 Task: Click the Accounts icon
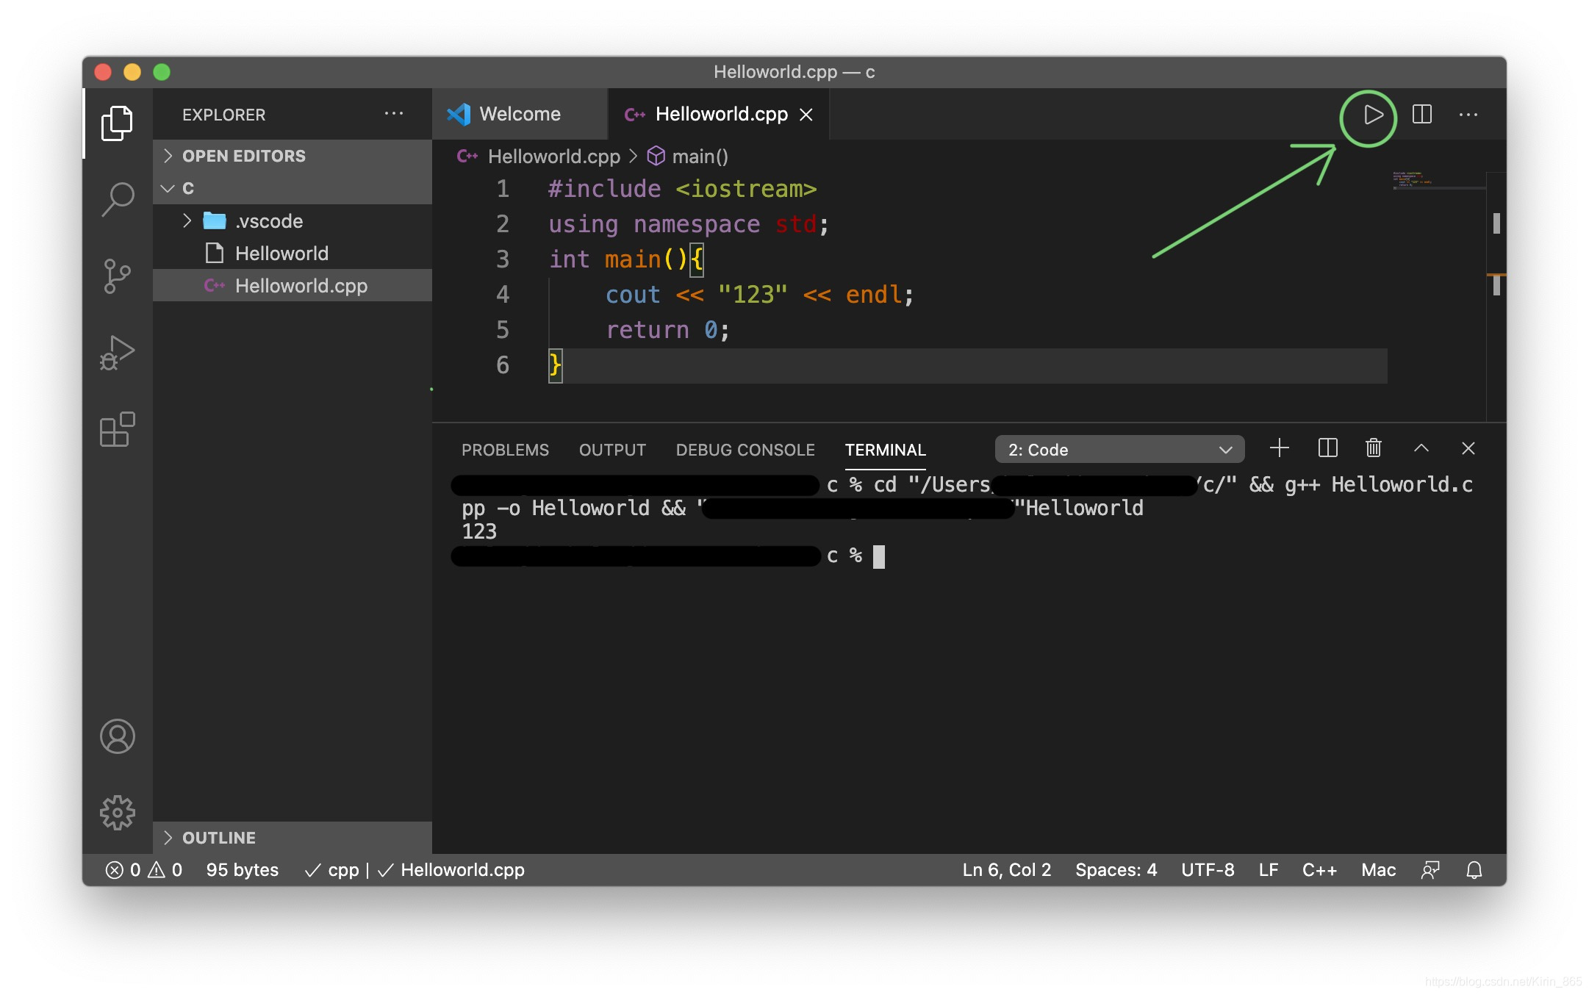[x=118, y=736]
